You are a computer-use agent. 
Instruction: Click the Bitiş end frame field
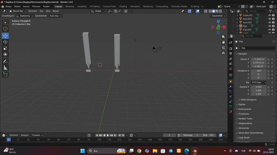click(x=209, y=135)
